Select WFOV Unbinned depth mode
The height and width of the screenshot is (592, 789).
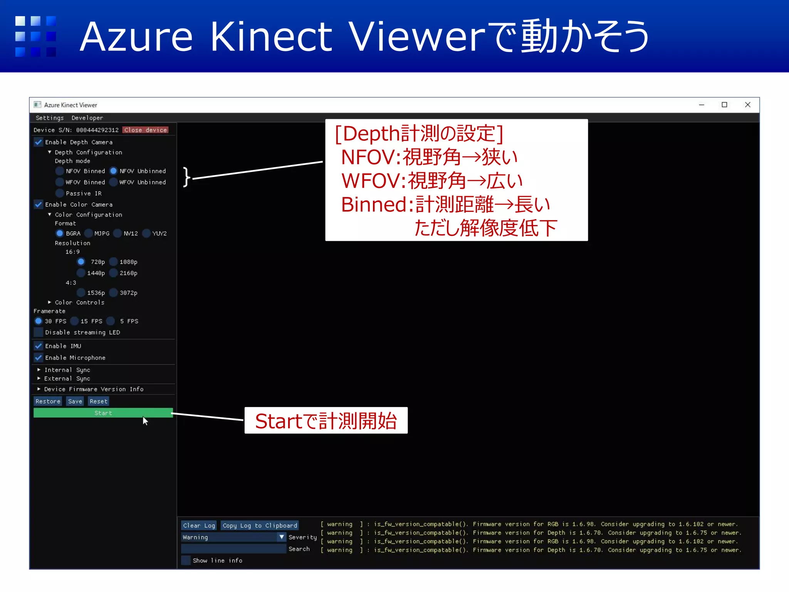pos(113,182)
